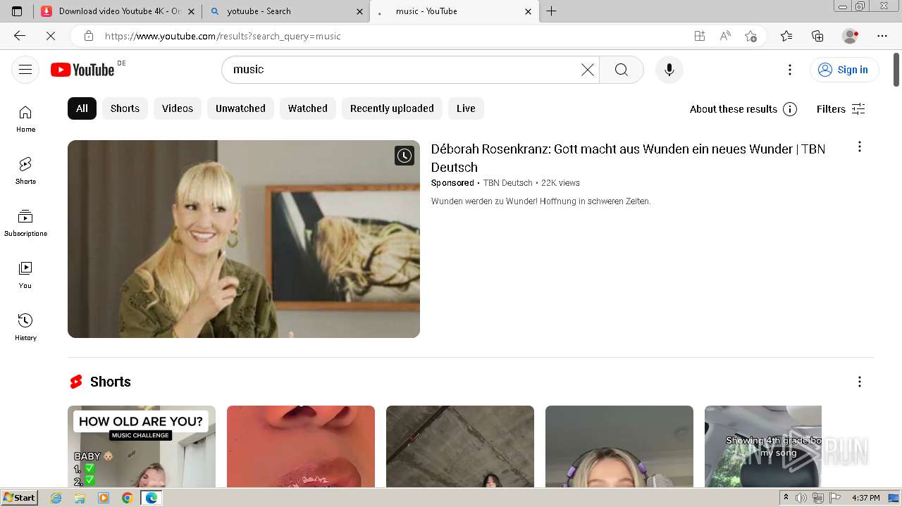Add this page to favorites star
The height and width of the screenshot is (507, 902).
pos(750,36)
